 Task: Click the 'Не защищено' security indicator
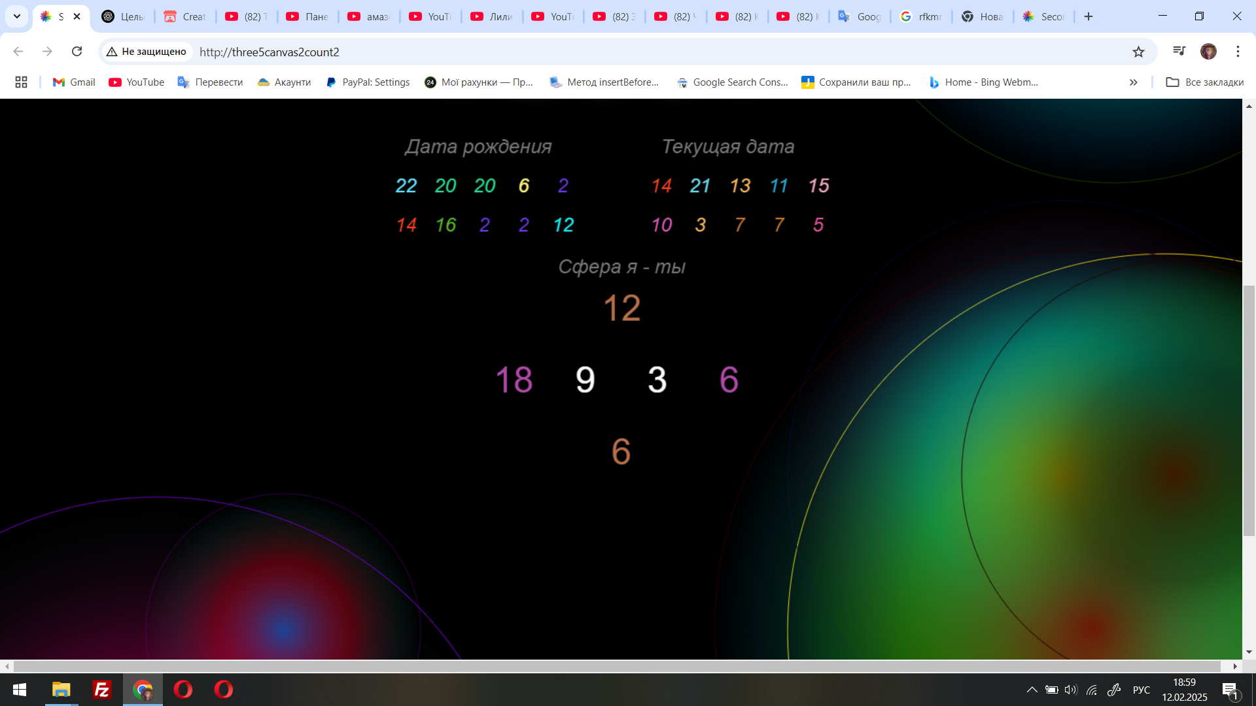(147, 52)
